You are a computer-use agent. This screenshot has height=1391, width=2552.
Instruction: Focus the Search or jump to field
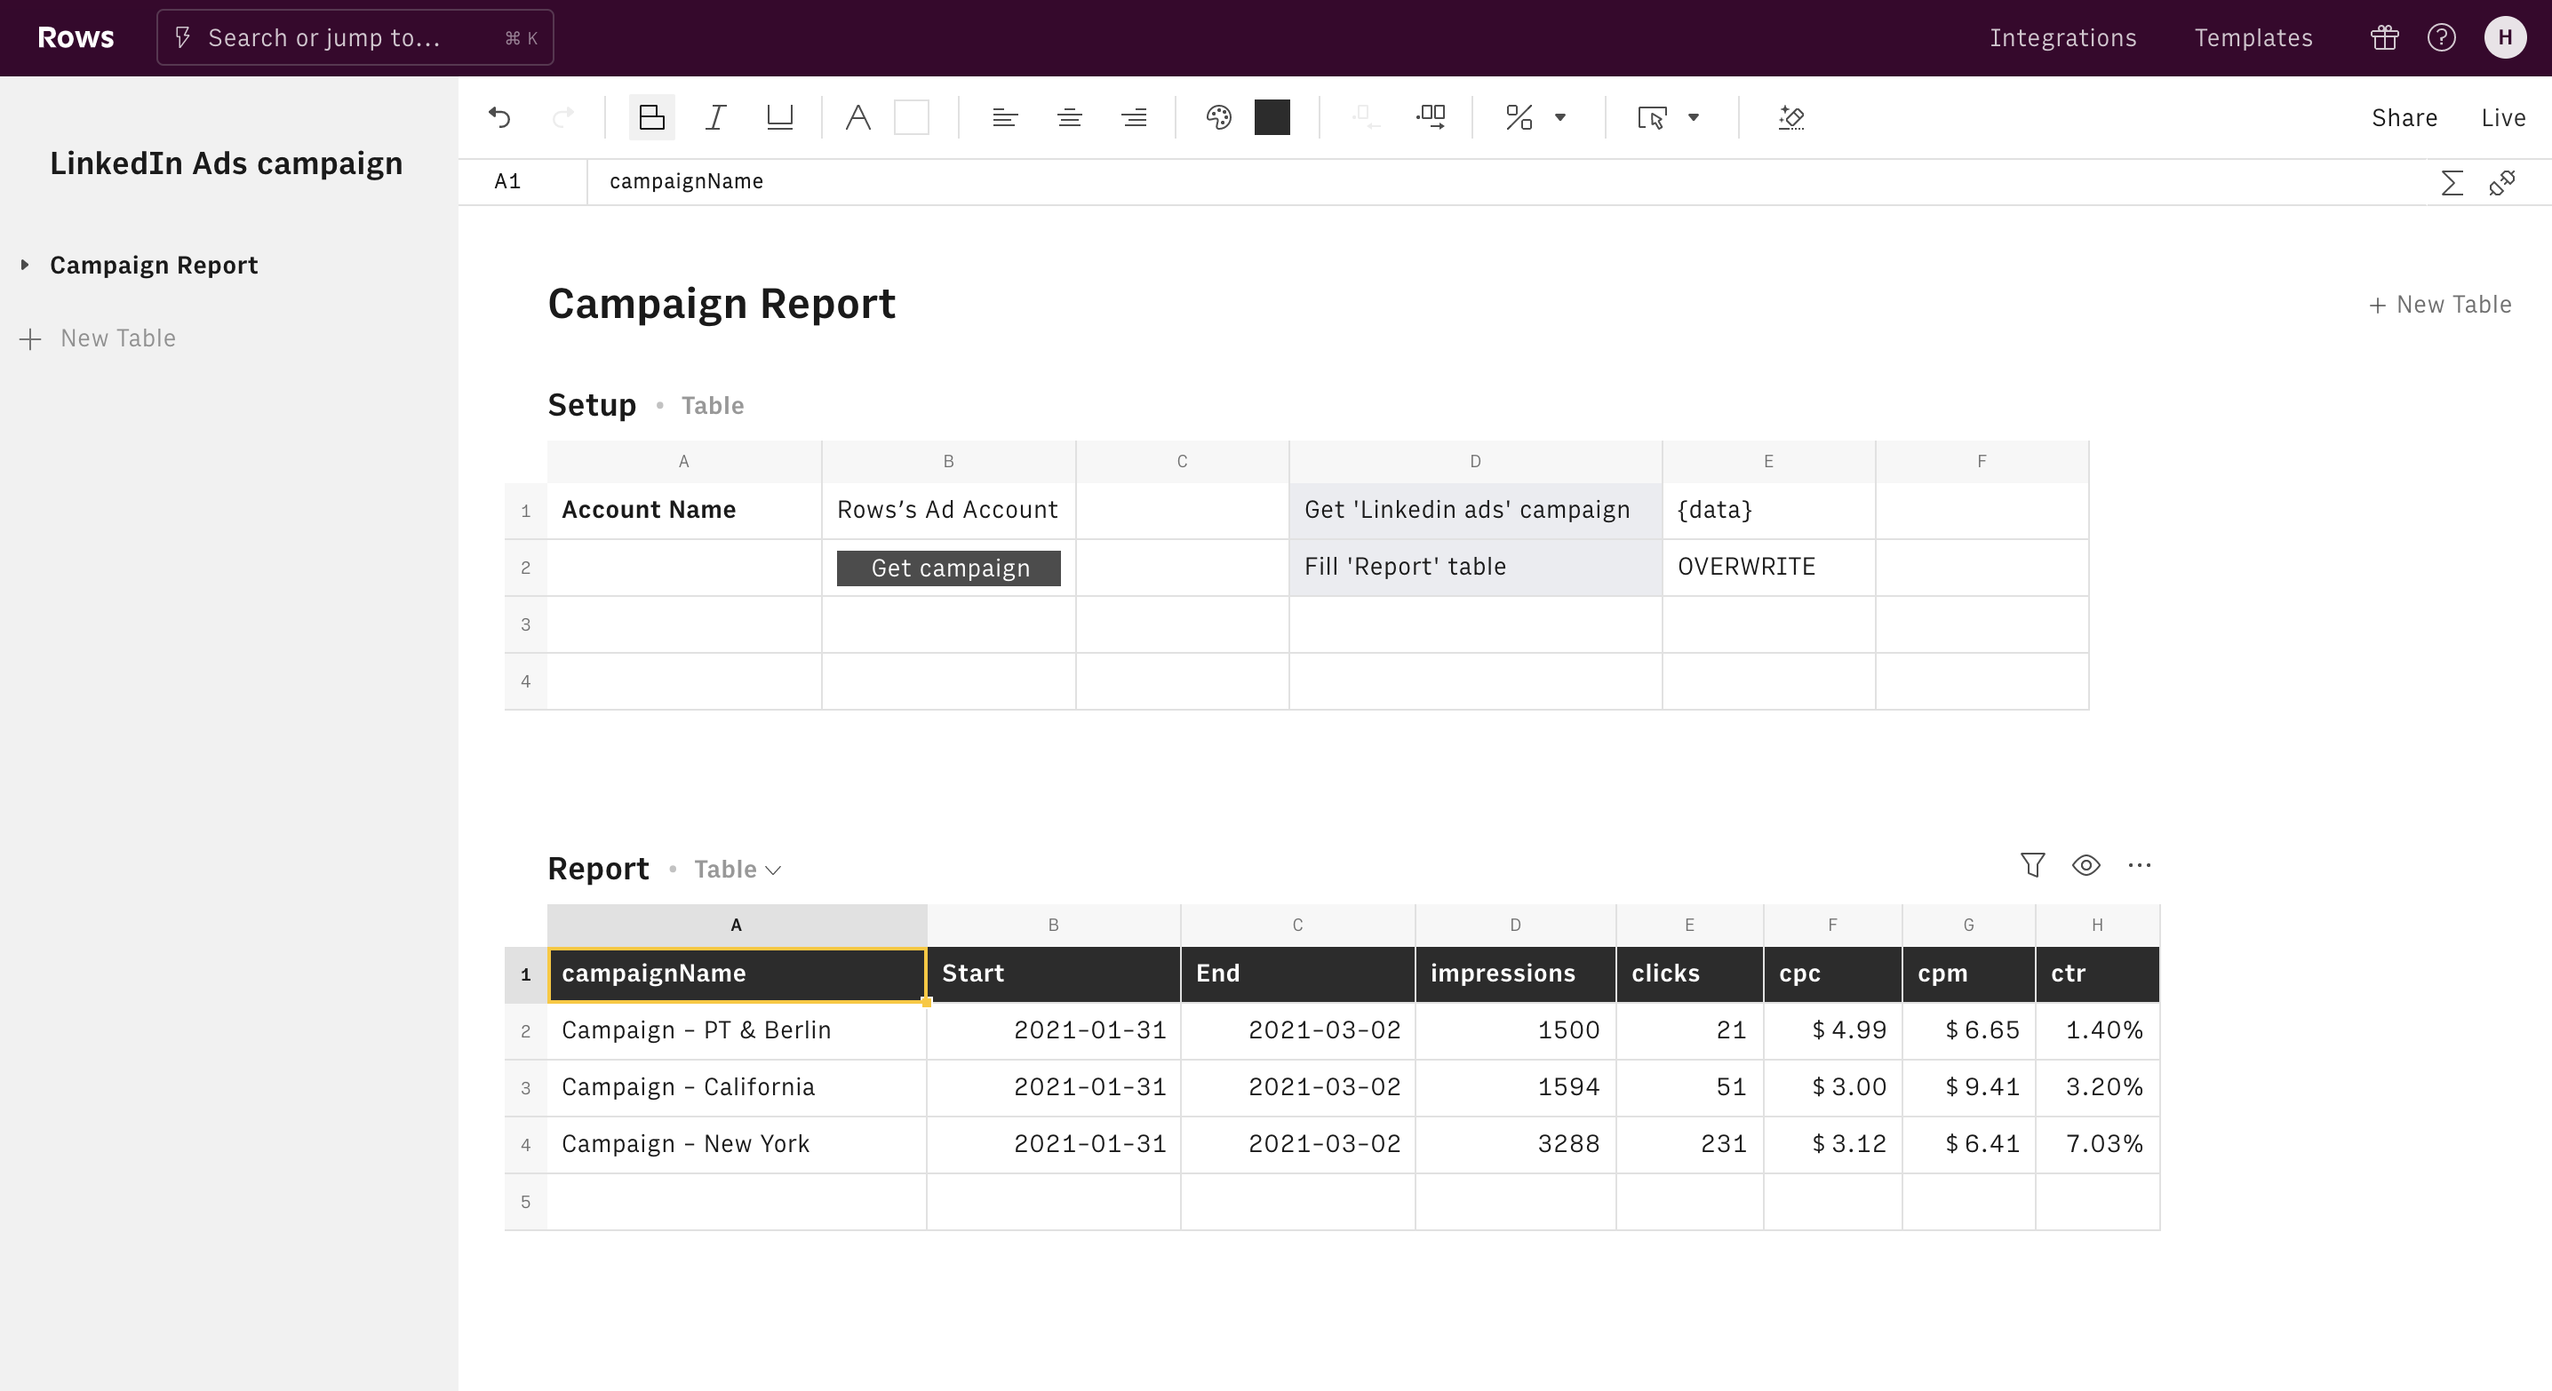pyautogui.click(x=355, y=37)
